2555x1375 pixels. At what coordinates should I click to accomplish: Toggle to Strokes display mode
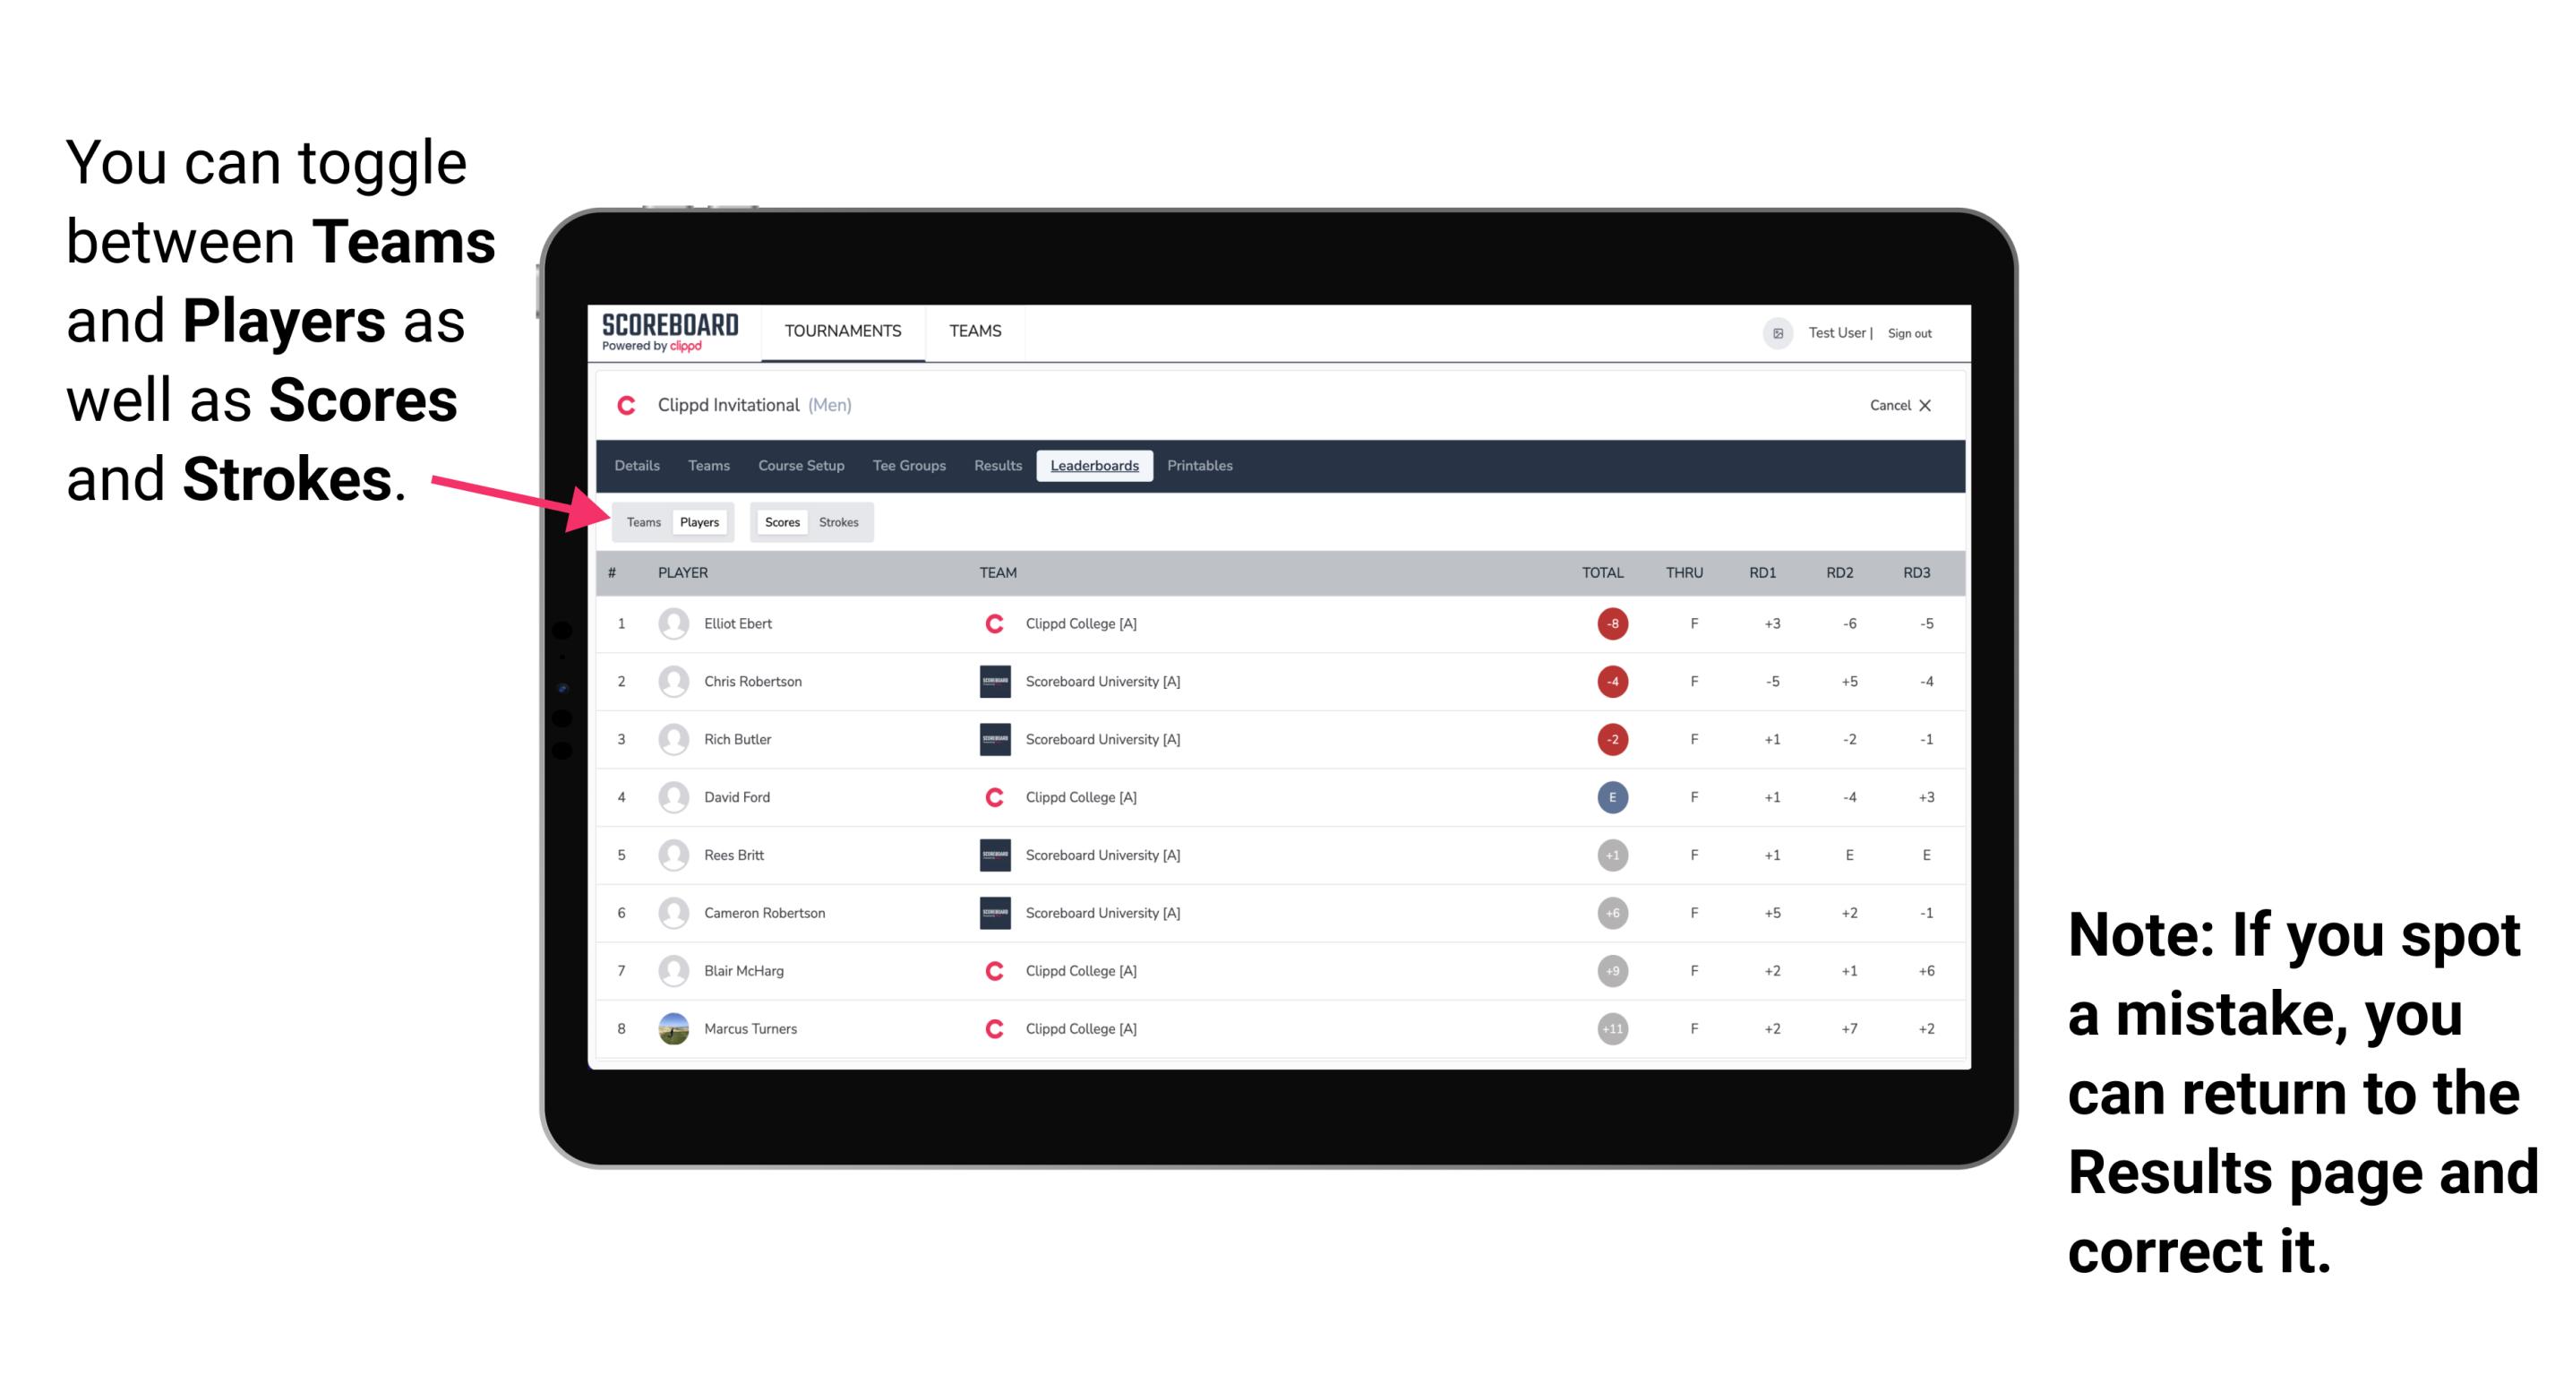[841, 521]
